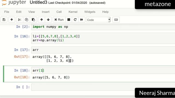Click the In [17] arr input cell
The width and height of the screenshot is (175, 98).
[103, 50]
